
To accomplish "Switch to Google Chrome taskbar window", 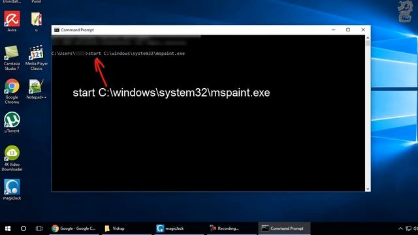I will (x=74, y=228).
